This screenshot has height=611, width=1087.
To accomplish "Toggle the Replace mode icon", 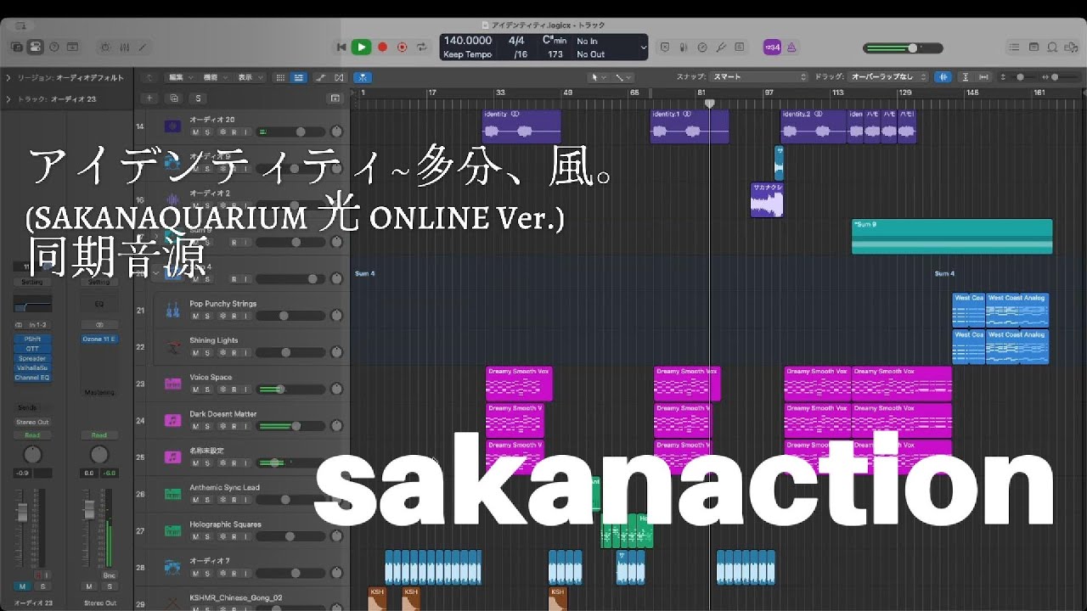I will pyautogui.click(x=666, y=48).
